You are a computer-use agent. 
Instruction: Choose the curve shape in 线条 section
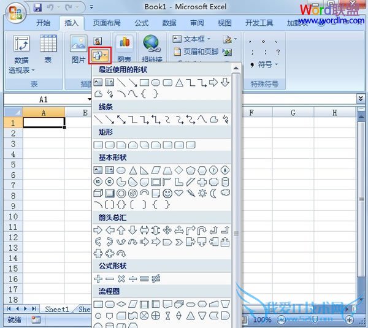tap(202, 120)
